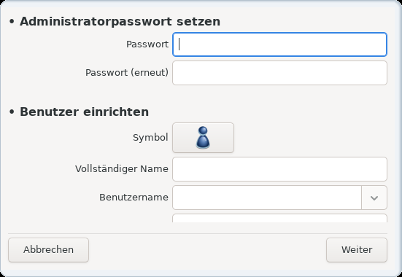Select the Vollständiger Name text field
The height and width of the screenshot is (277, 402).
click(279, 169)
